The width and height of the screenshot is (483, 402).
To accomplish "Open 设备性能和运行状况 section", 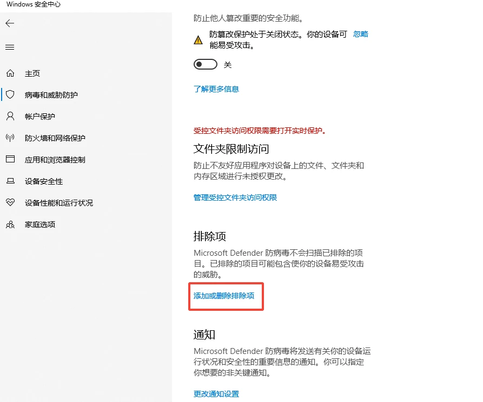I will click(59, 203).
